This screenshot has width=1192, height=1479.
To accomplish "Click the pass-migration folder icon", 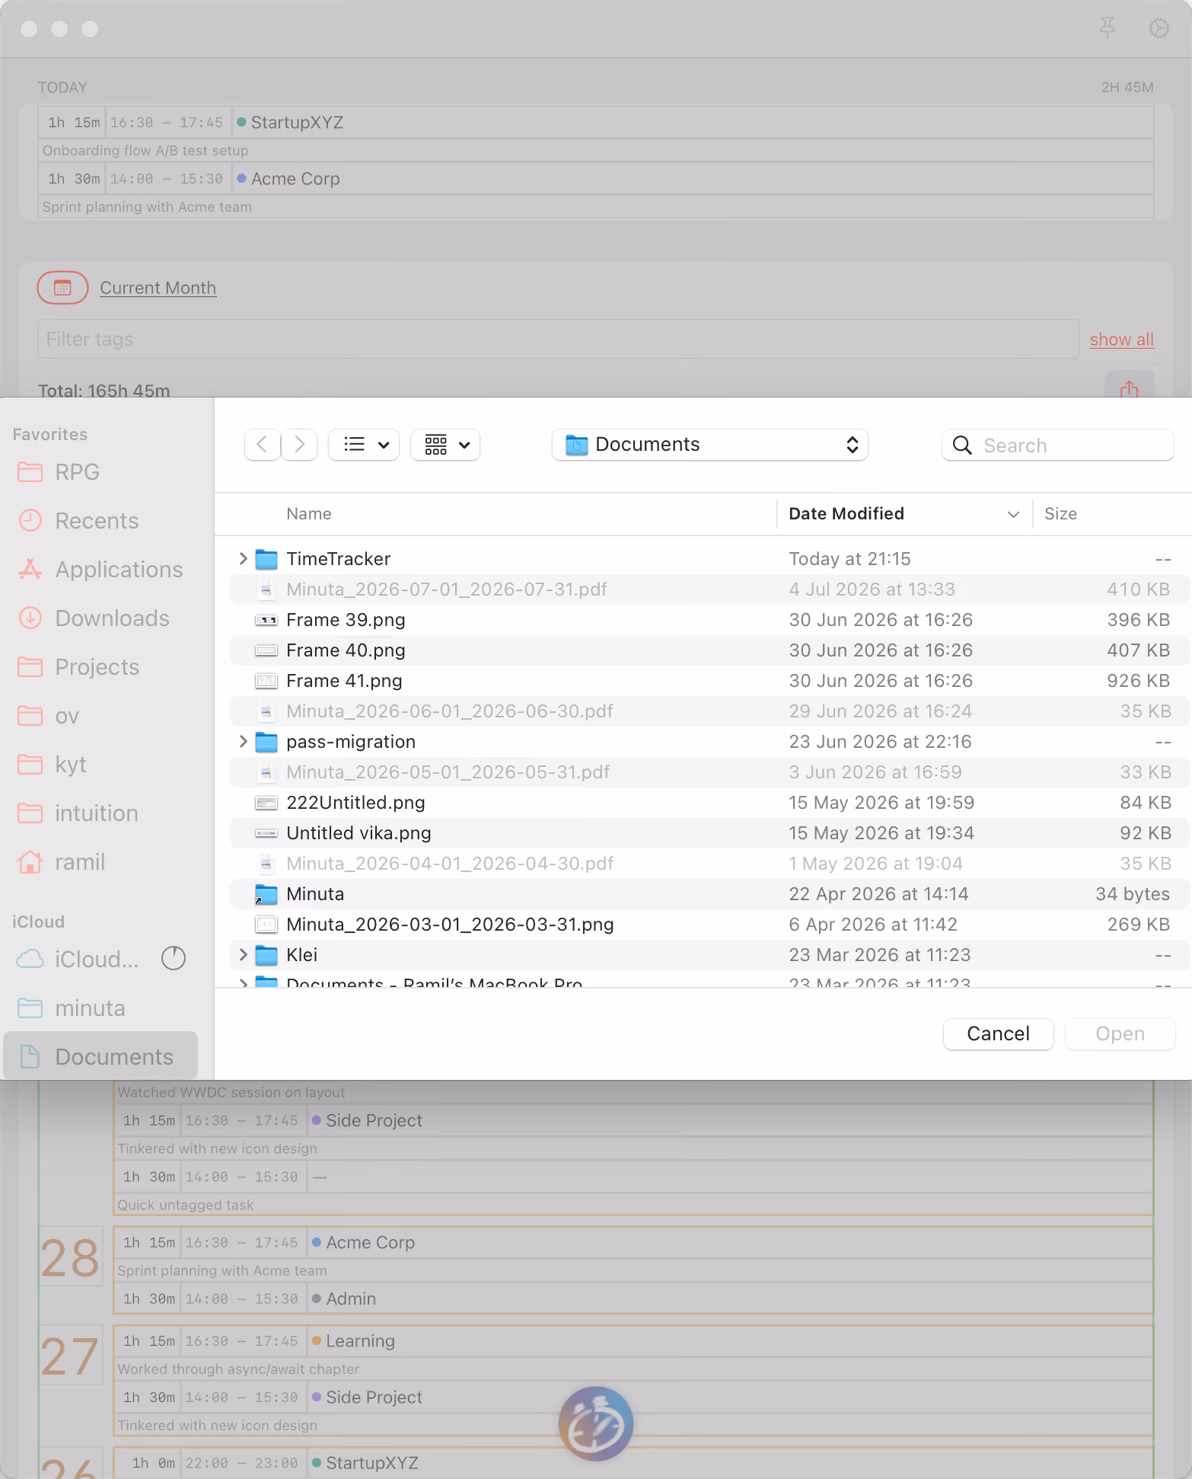I will point(266,742).
